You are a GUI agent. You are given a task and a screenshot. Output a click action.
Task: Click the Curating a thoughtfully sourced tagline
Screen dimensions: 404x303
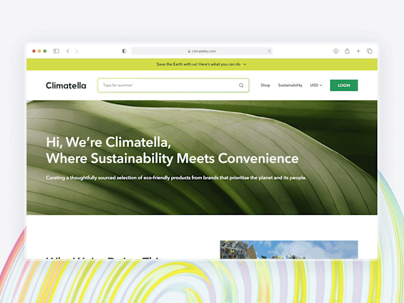(x=176, y=178)
